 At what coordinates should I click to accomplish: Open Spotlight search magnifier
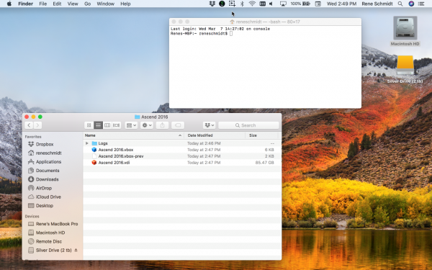pos(400,4)
